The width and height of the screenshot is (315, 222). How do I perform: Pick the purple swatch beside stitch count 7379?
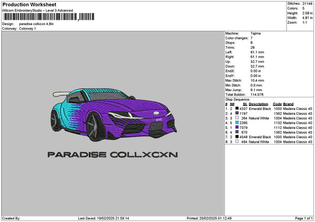[237, 127]
